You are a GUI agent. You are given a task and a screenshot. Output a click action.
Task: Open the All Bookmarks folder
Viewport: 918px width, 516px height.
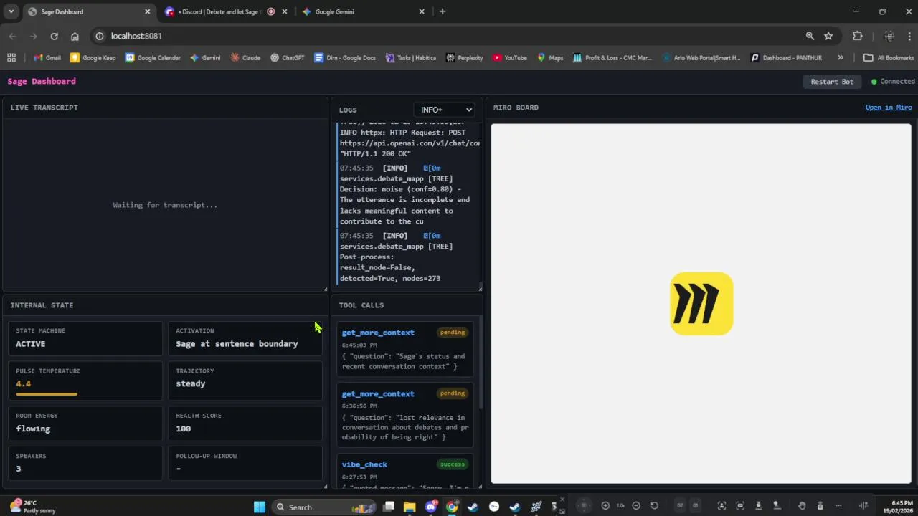click(889, 58)
